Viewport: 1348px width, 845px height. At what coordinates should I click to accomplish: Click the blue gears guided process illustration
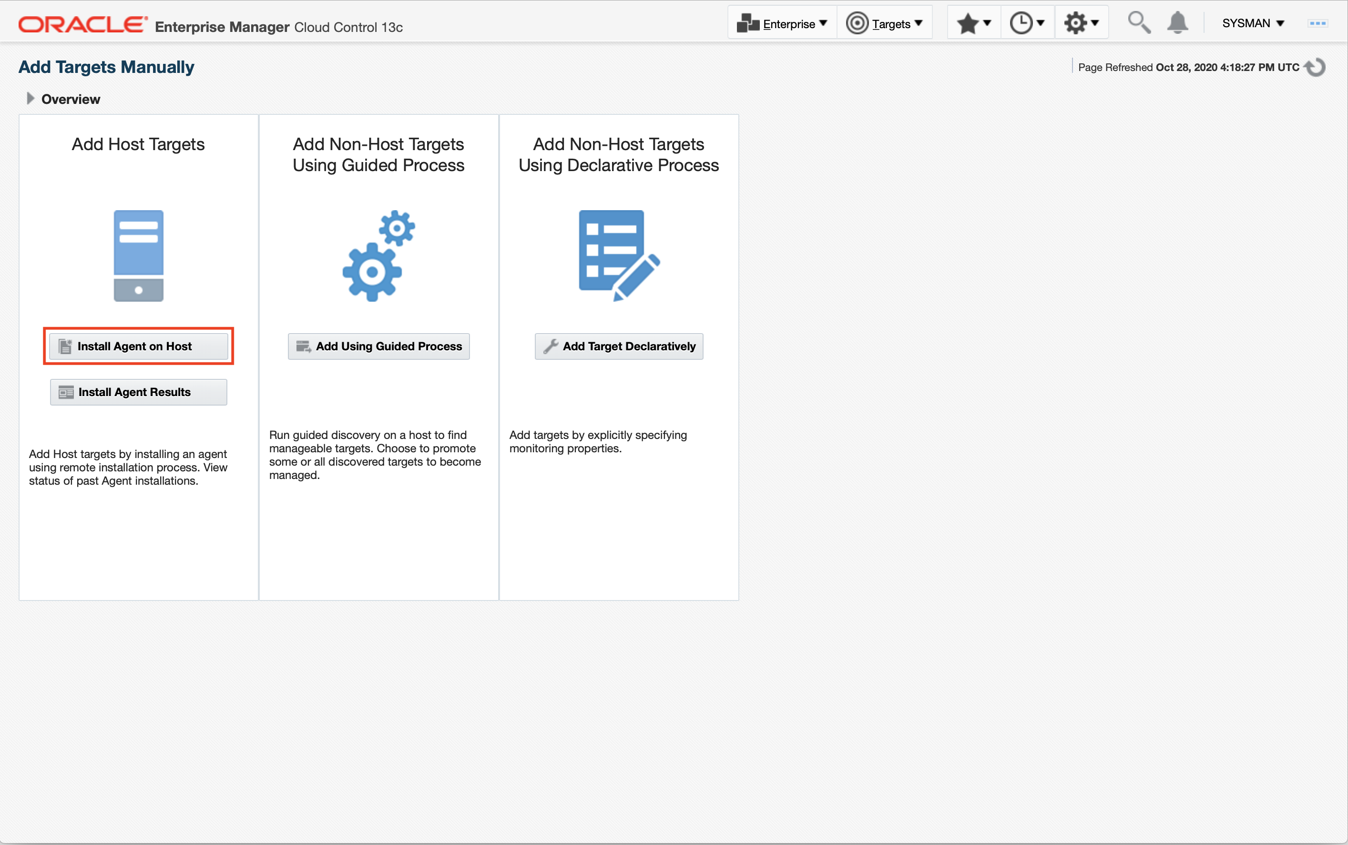click(379, 256)
